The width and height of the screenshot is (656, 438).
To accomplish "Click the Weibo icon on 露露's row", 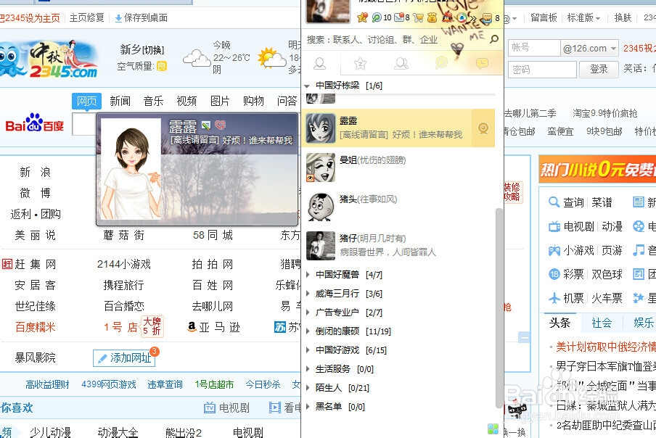I will click(483, 128).
